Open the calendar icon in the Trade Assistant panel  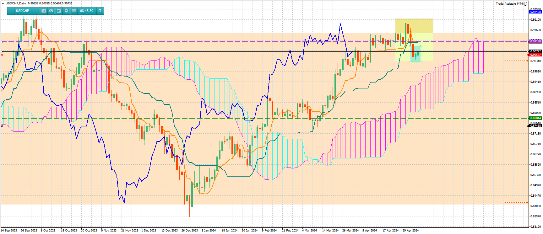point(59,11)
